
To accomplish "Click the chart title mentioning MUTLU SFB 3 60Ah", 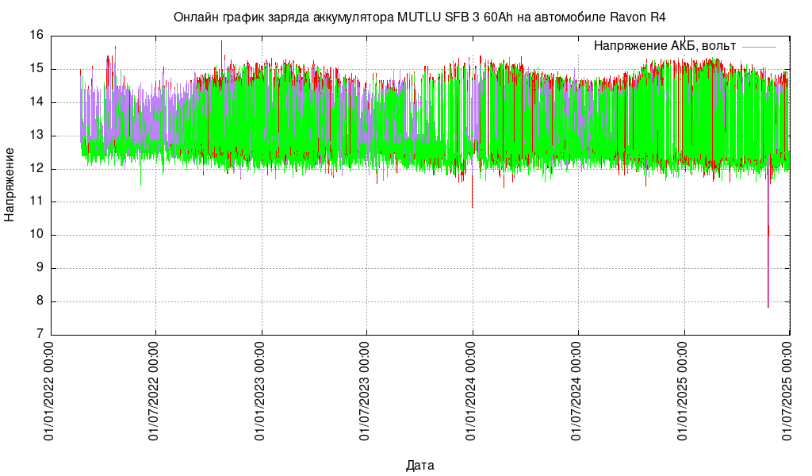I will click(x=419, y=17).
